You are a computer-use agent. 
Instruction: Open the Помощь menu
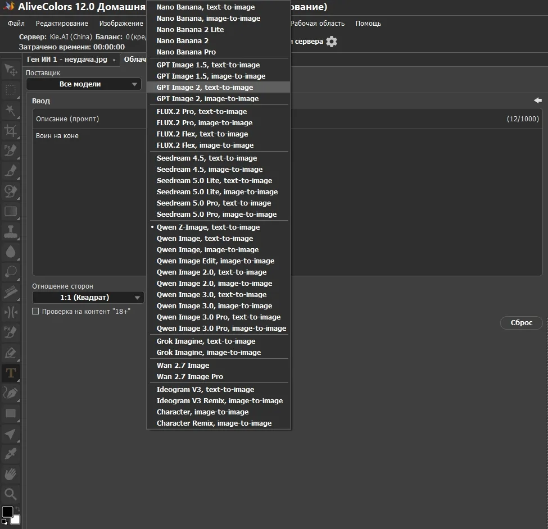pyautogui.click(x=368, y=24)
